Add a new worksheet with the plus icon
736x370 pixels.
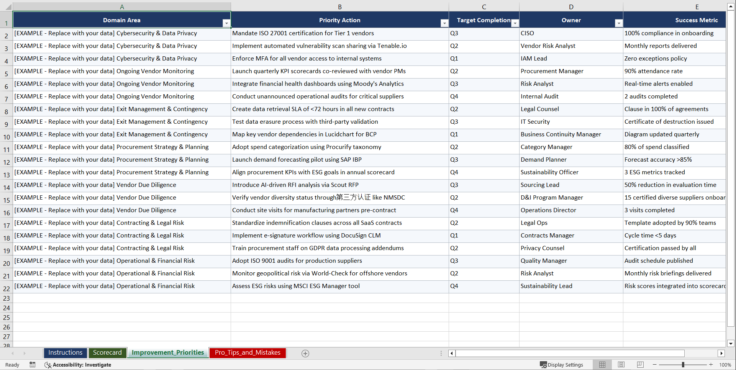(x=305, y=353)
